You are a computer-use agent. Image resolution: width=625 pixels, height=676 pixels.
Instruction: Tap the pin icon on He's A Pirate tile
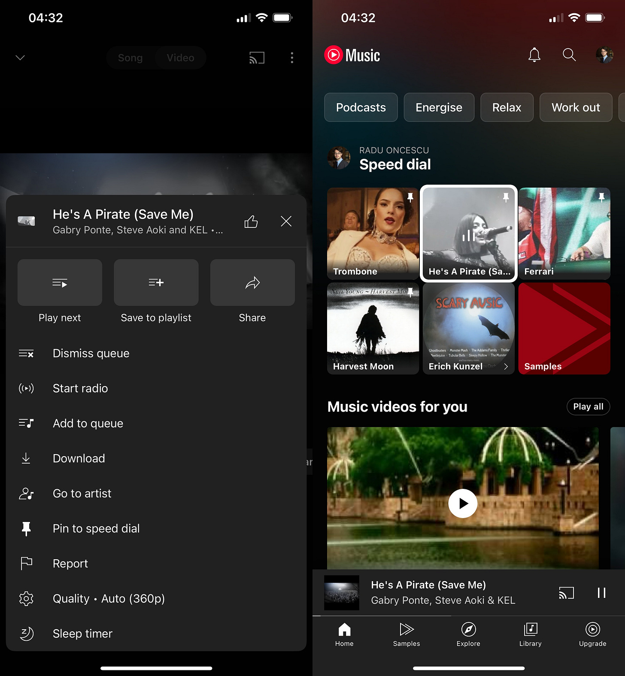coord(506,197)
